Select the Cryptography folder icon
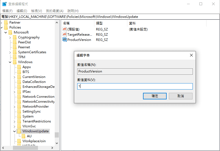 (x=15, y=37)
